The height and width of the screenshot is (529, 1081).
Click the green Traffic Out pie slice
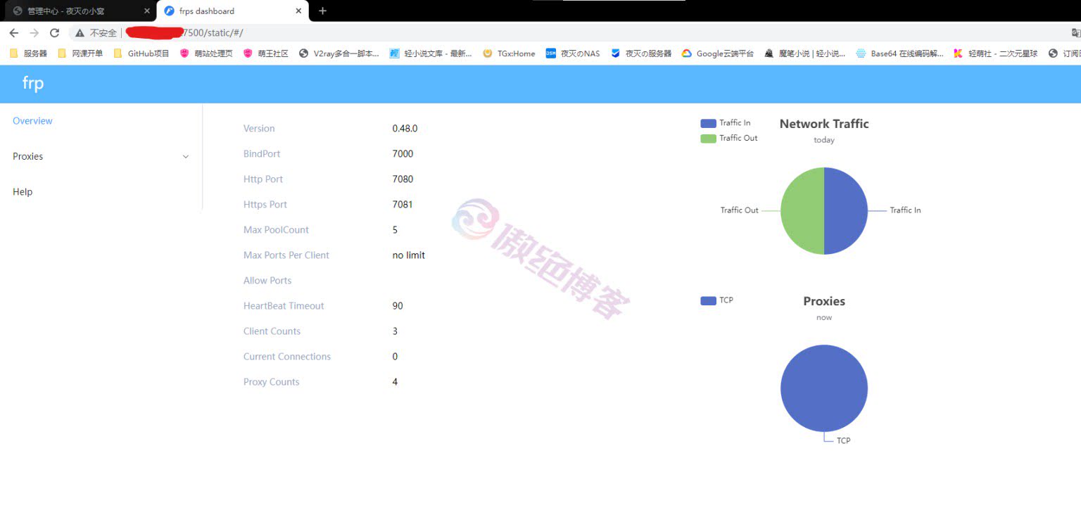pyautogui.click(x=802, y=211)
